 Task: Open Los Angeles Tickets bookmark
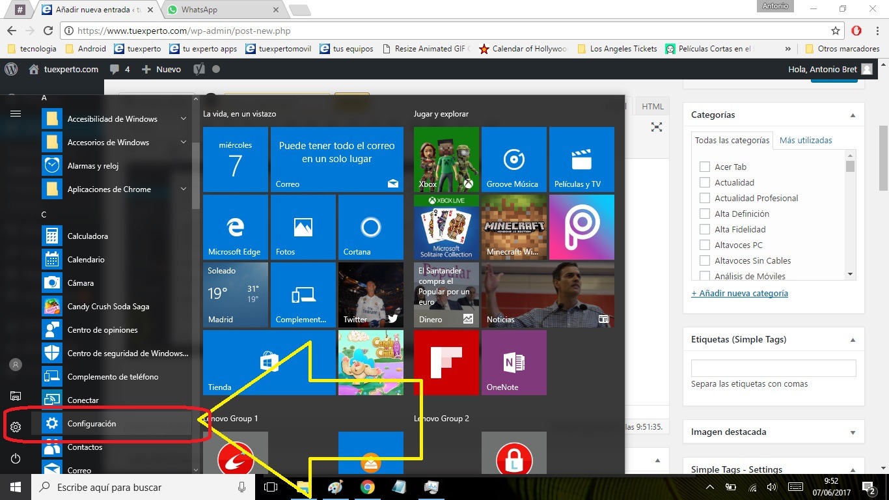click(617, 49)
